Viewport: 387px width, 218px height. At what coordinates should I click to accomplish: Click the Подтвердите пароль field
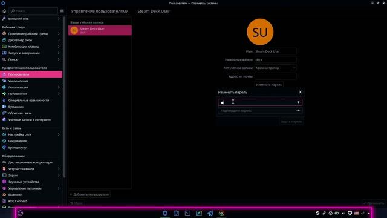pos(260,111)
